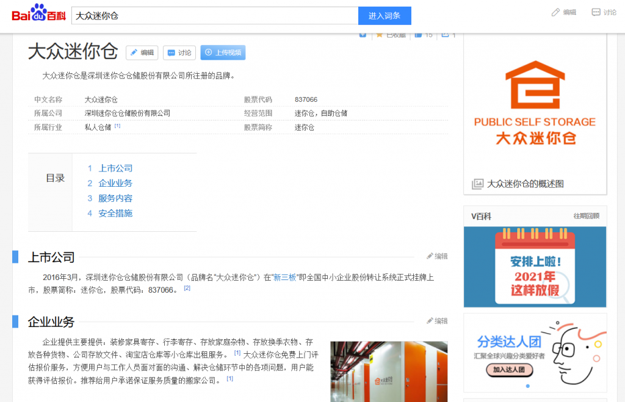This screenshot has width=625, height=402.
Task: Click the 上市公司 section heading
Action: click(51, 257)
